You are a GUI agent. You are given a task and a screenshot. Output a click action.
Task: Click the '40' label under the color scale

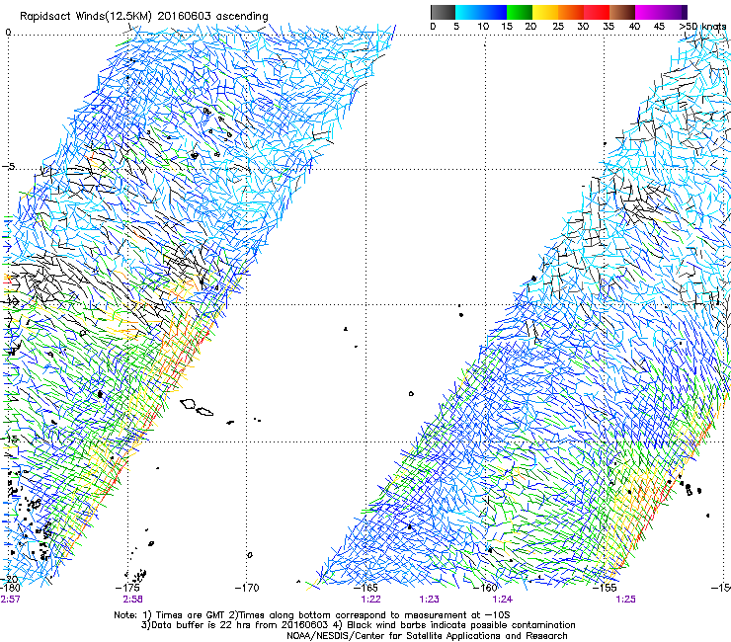click(634, 27)
